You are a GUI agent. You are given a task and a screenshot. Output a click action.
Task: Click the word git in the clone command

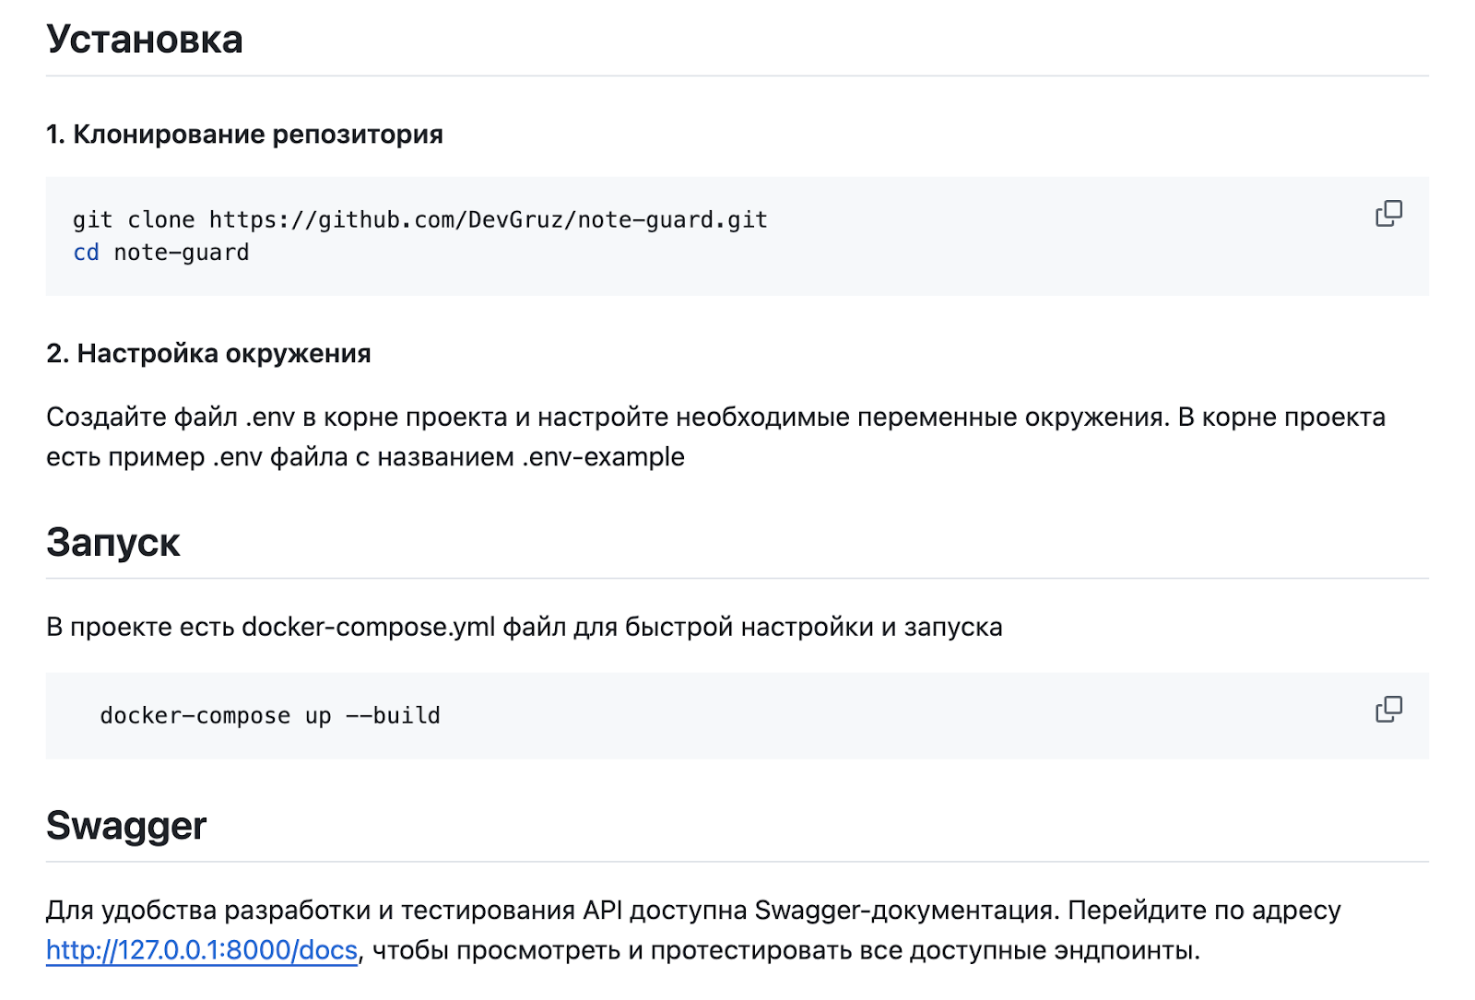pos(92,220)
